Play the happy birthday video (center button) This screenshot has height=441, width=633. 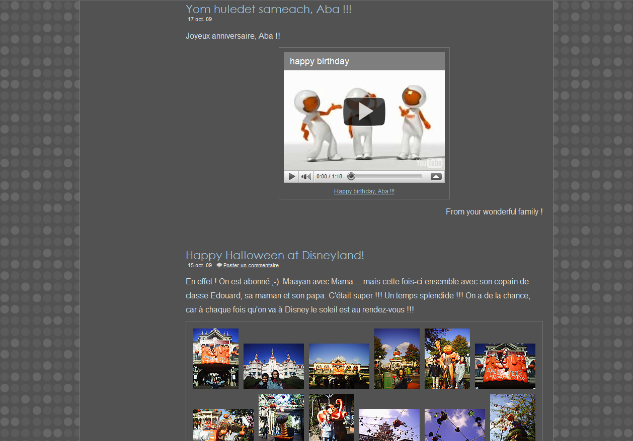[364, 112]
